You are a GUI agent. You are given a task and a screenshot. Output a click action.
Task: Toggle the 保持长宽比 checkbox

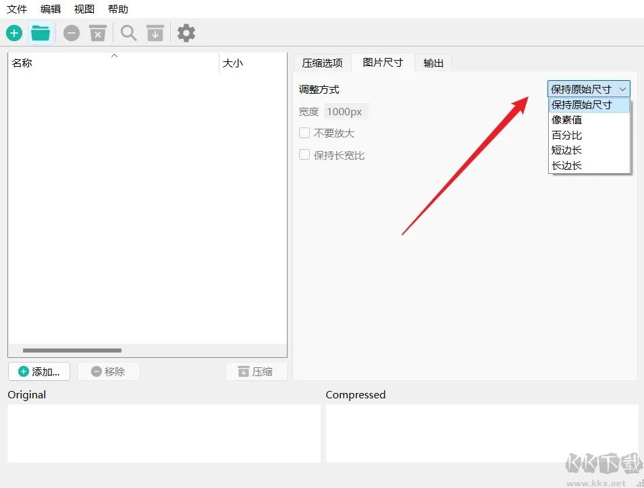(x=304, y=154)
